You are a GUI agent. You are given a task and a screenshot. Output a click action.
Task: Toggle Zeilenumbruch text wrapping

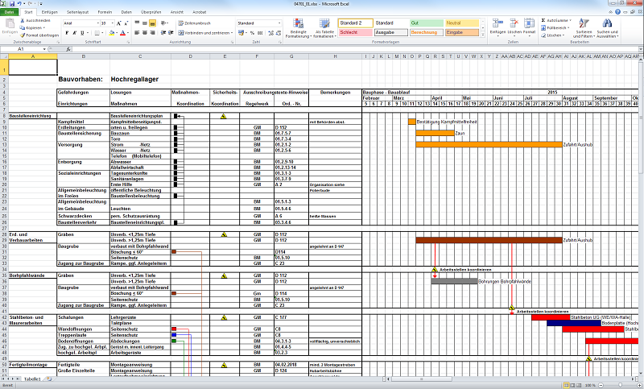click(195, 23)
